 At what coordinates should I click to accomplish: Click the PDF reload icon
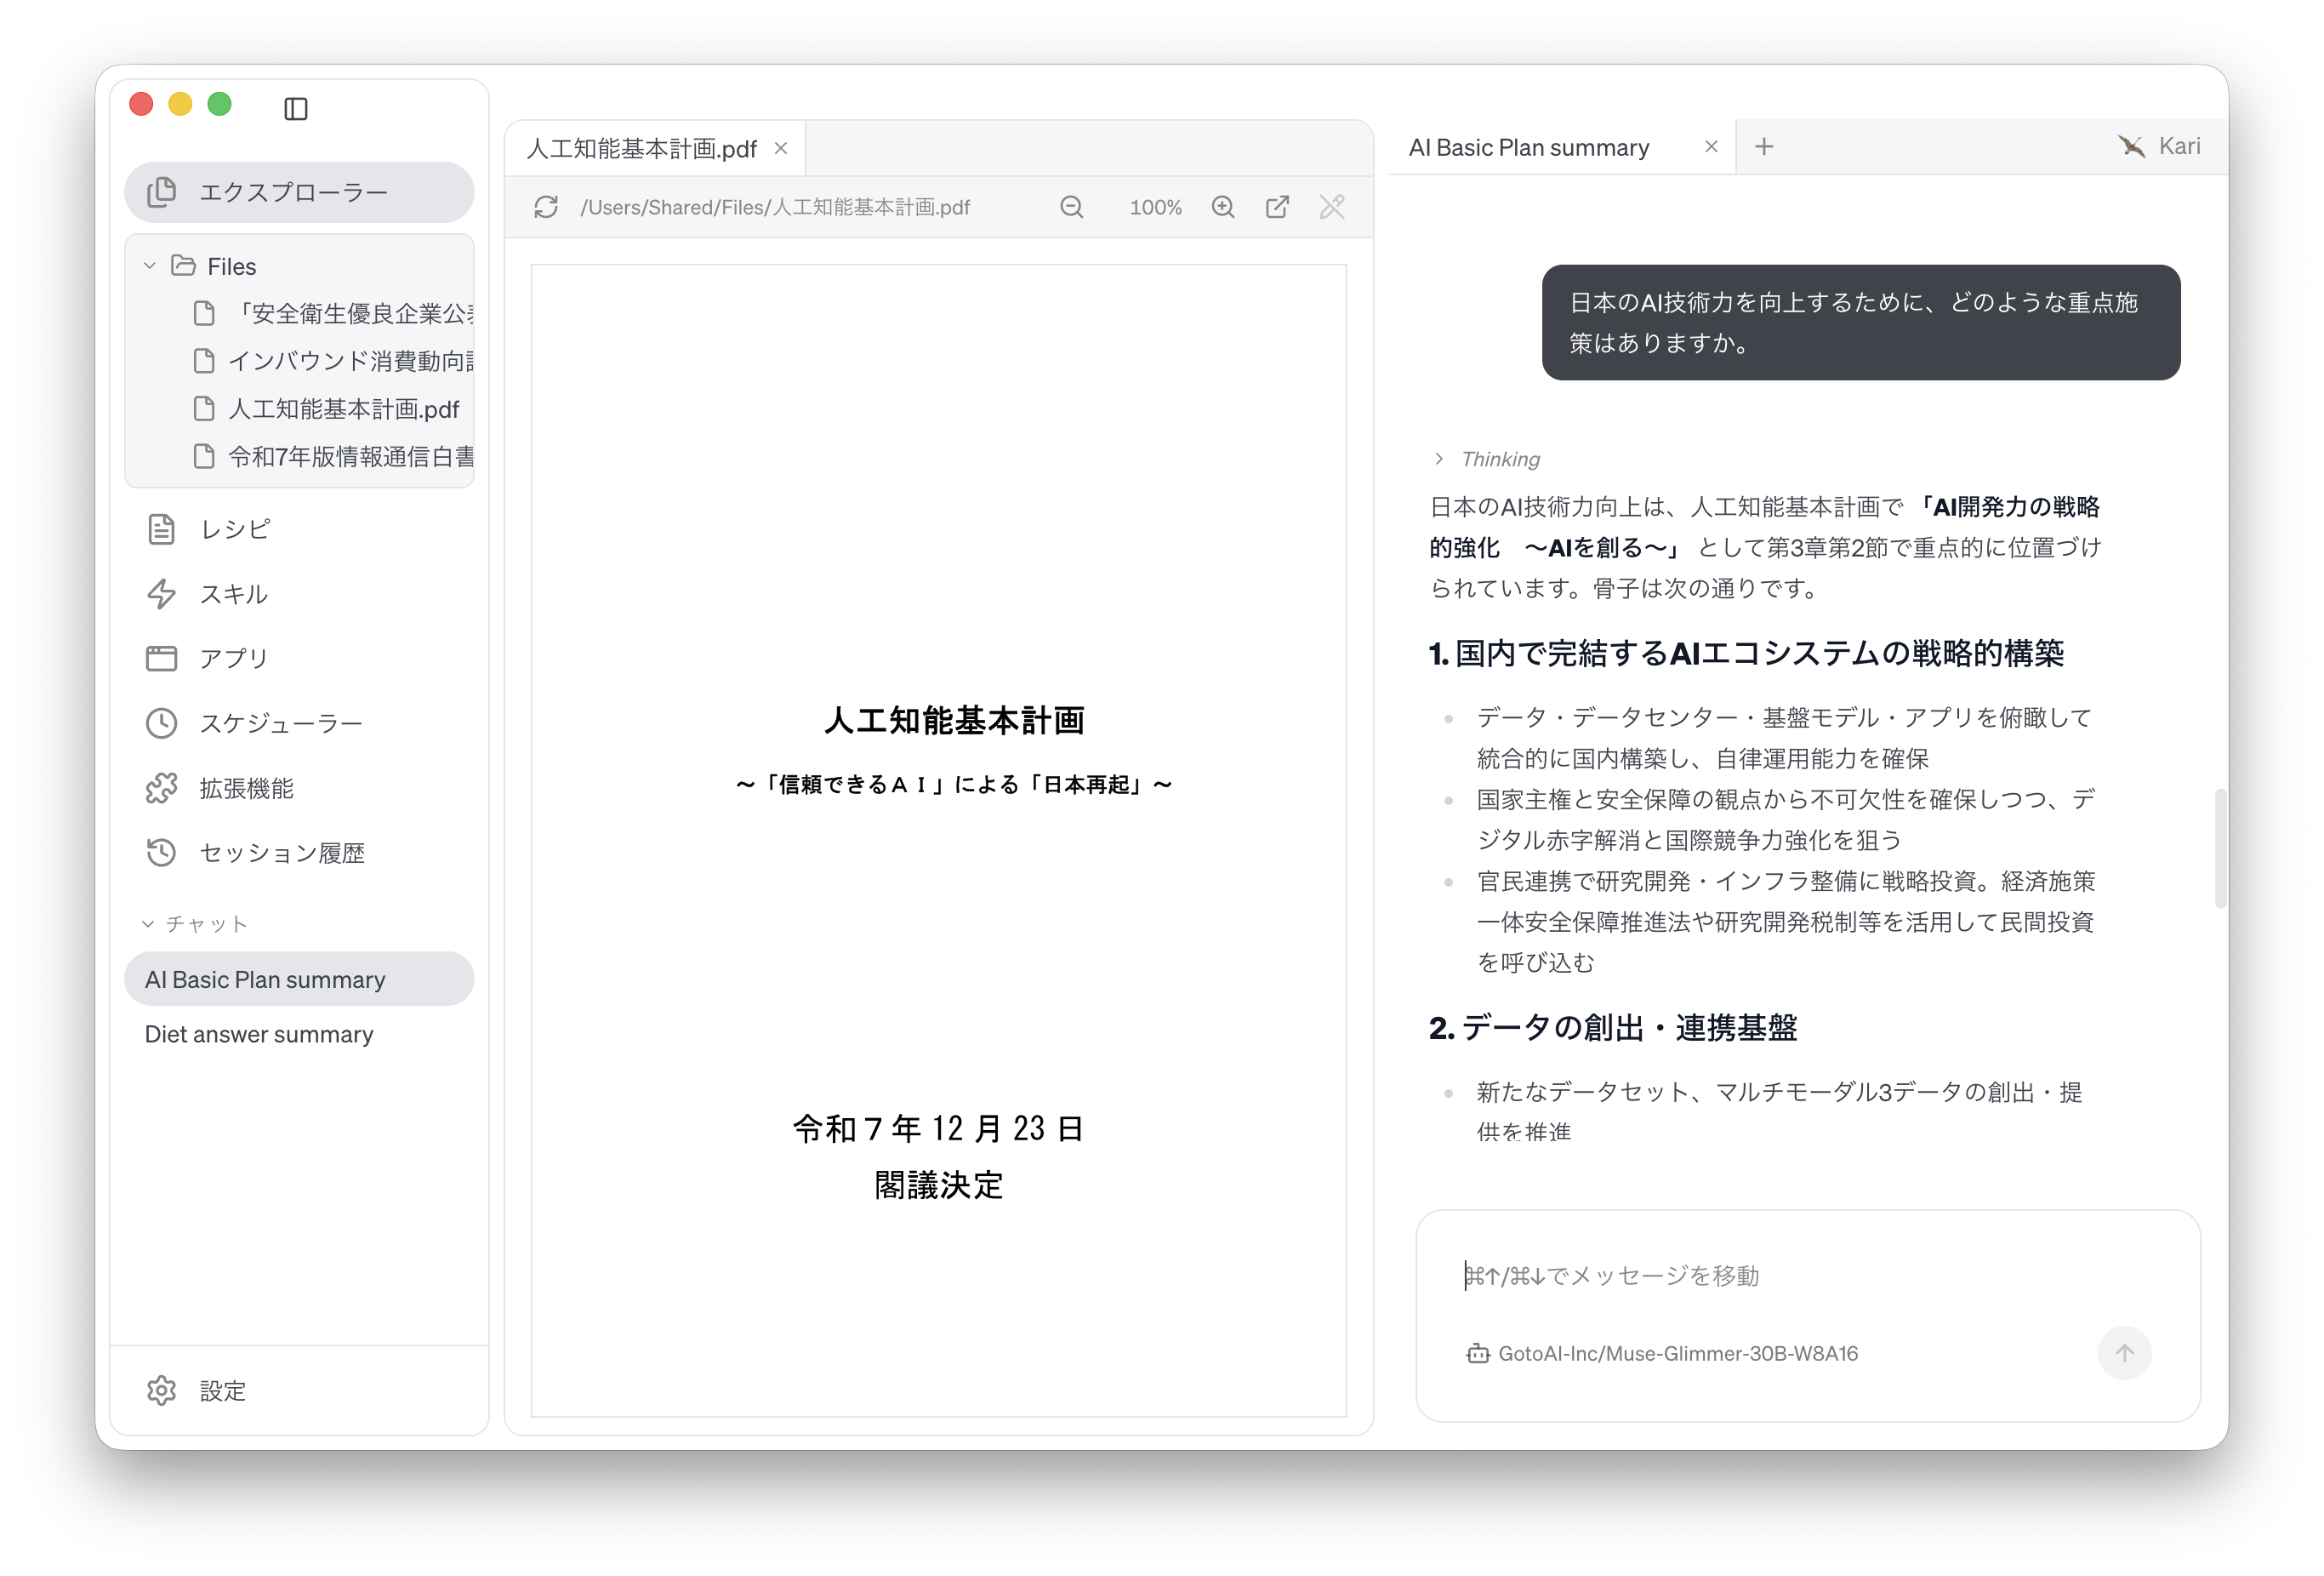pos(546,207)
